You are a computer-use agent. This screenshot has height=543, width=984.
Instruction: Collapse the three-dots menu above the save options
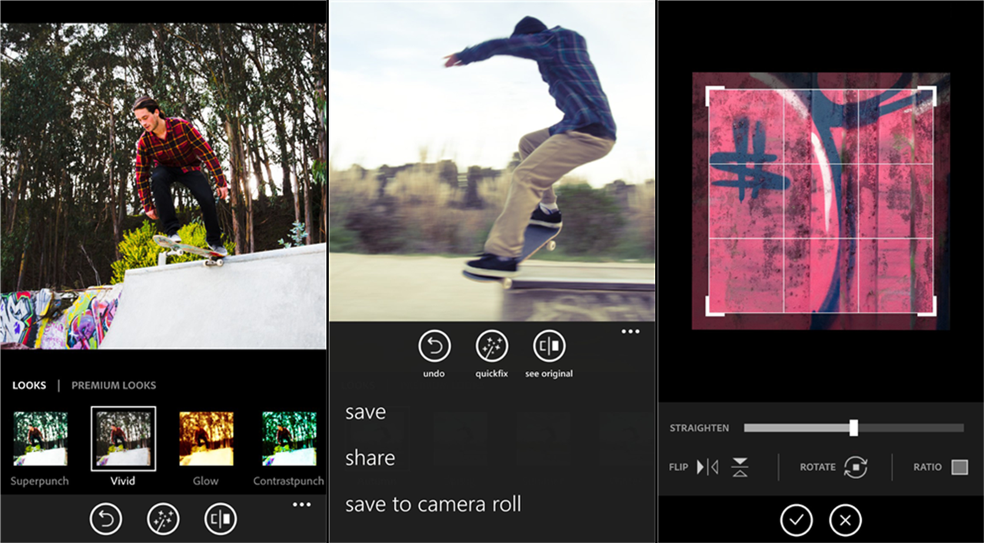(x=630, y=332)
